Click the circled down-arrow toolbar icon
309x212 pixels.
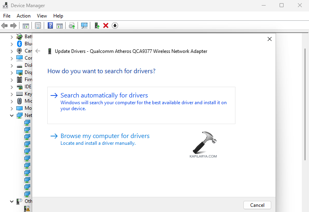115,25
